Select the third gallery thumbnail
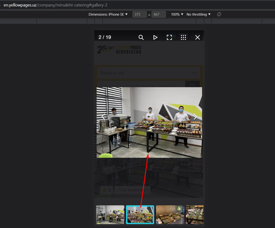This screenshot has height=228, width=275. (170, 215)
